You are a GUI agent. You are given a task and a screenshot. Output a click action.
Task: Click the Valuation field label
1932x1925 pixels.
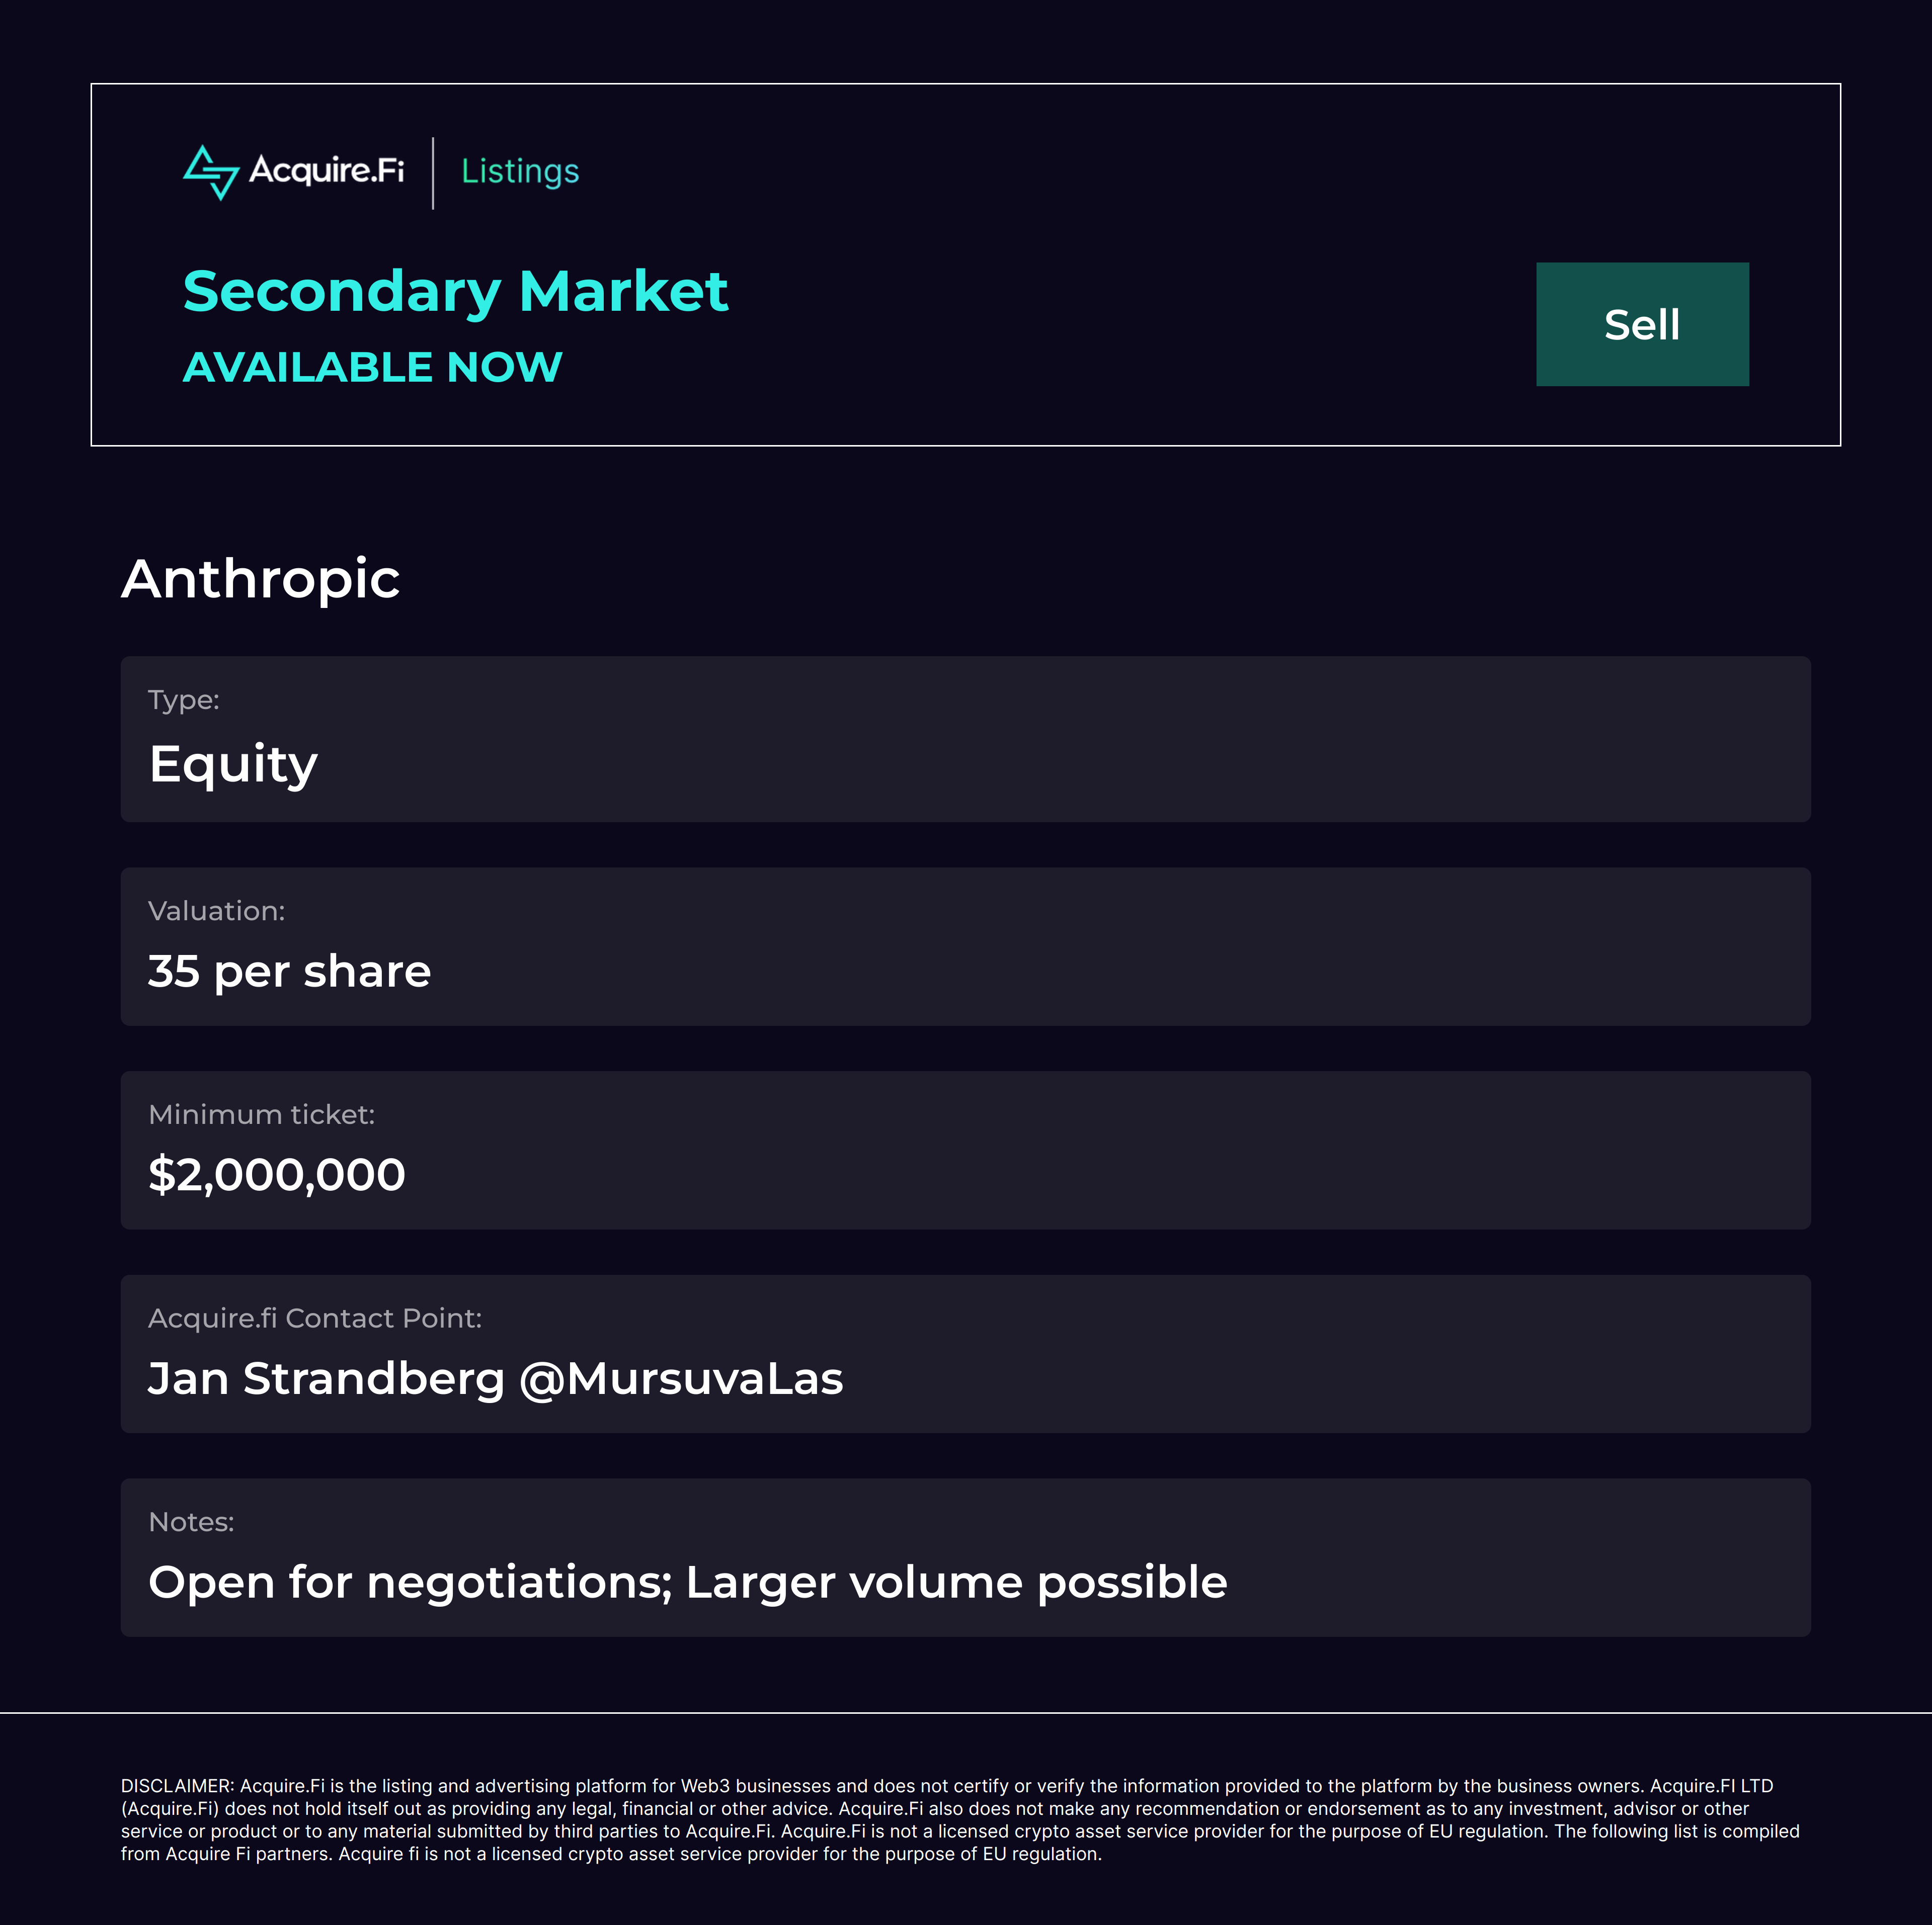pyautogui.click(x=216, y=911)
